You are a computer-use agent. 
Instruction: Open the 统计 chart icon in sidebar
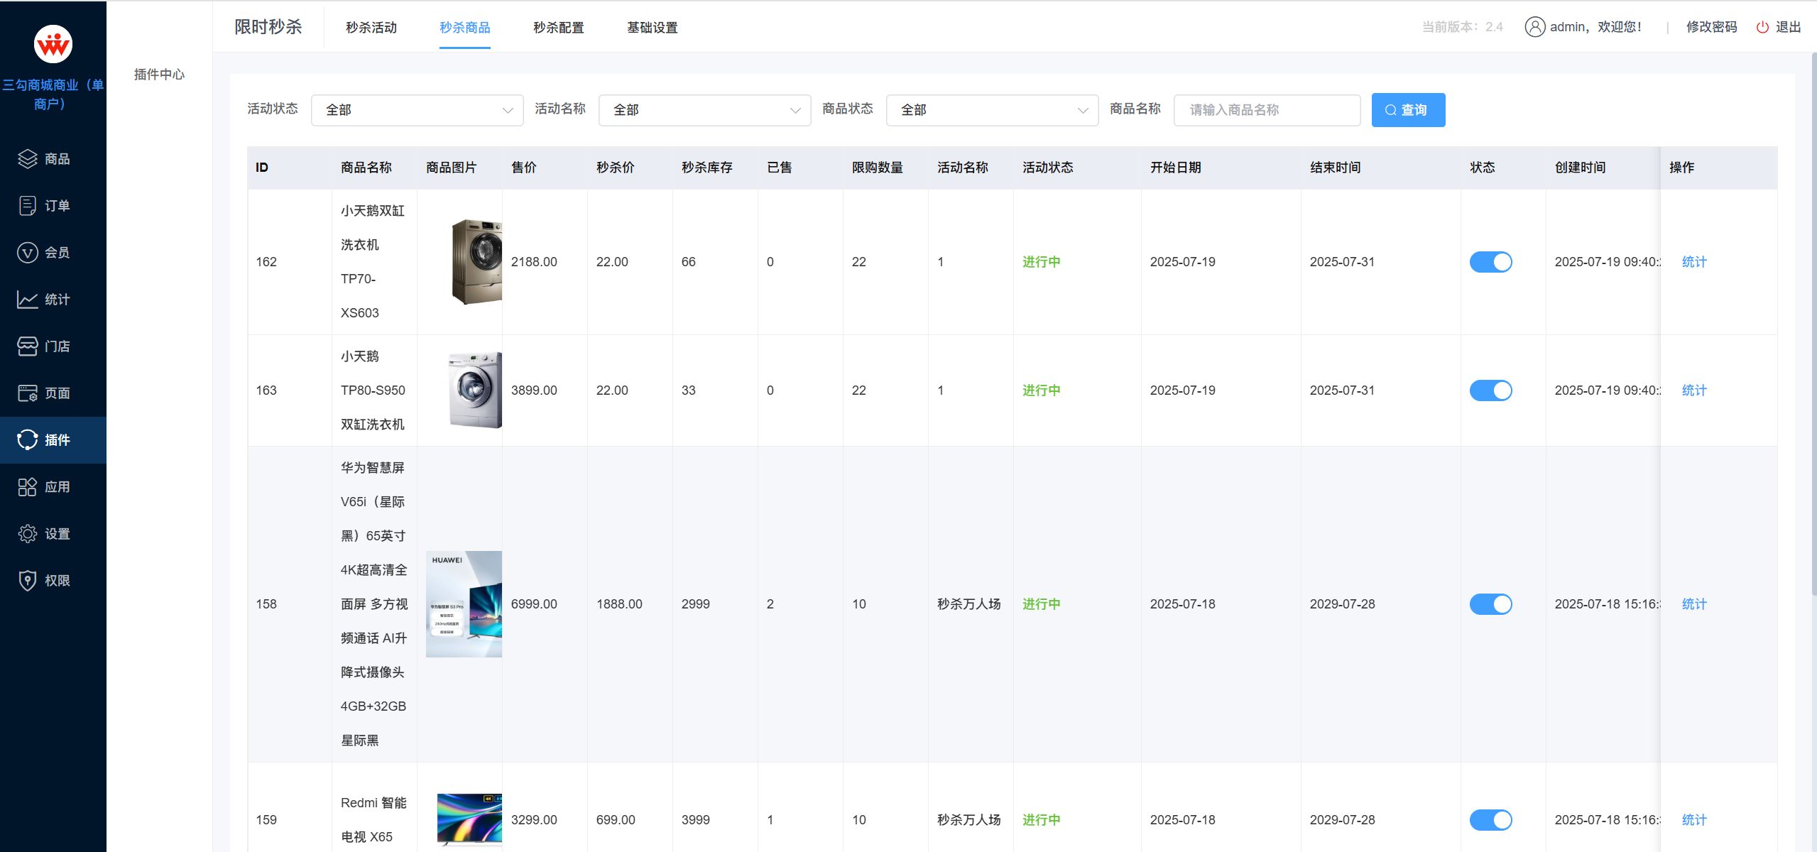[27, 300]
